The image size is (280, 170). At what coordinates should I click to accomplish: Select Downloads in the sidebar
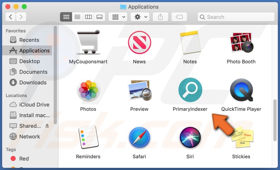point(33,82)
